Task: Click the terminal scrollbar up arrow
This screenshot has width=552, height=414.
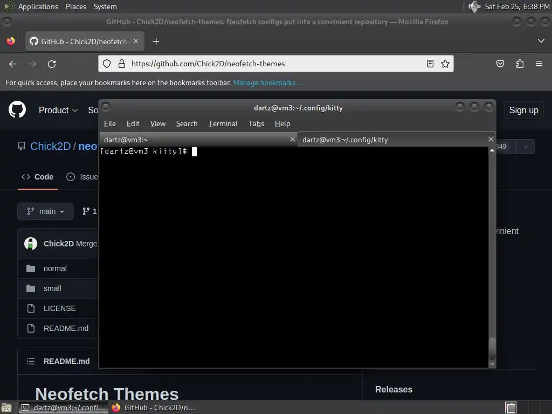Action: pyautogui.click(x=492, y=150)
